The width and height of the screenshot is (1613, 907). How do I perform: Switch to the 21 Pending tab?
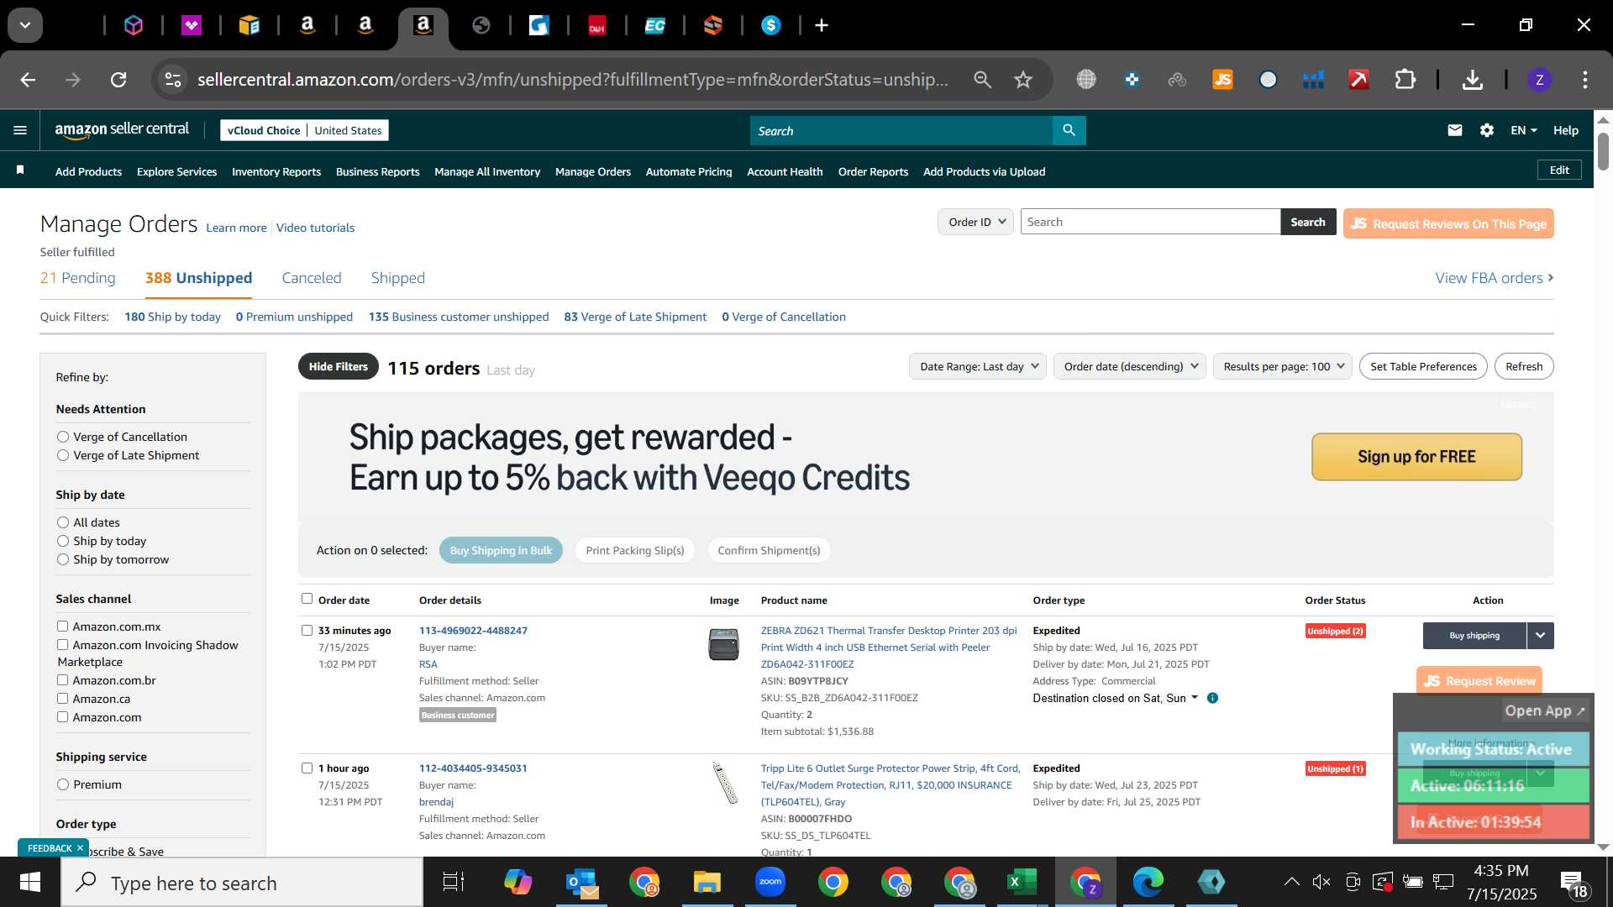(x=77, y=278)
